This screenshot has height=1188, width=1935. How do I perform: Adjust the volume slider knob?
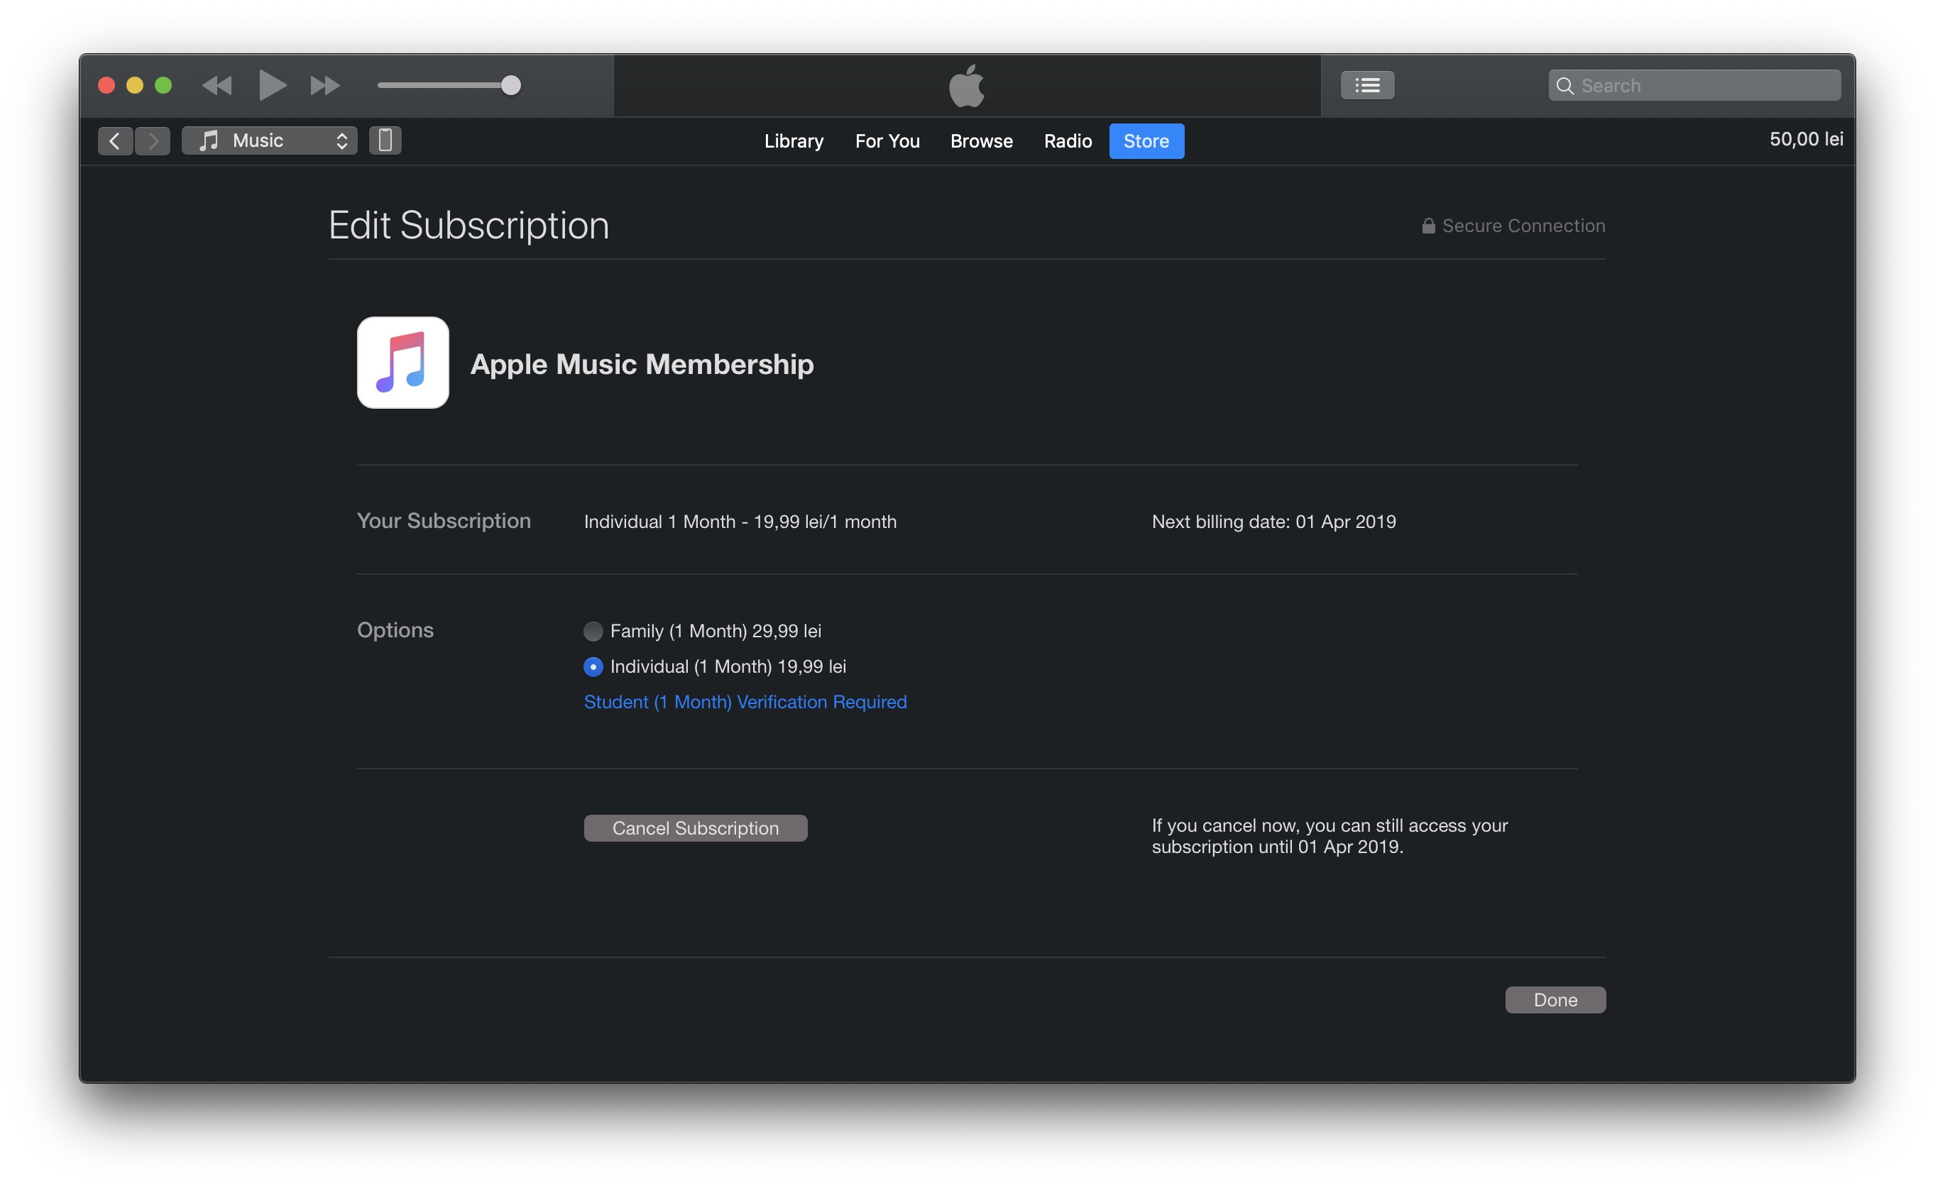[x=510, y=85]
